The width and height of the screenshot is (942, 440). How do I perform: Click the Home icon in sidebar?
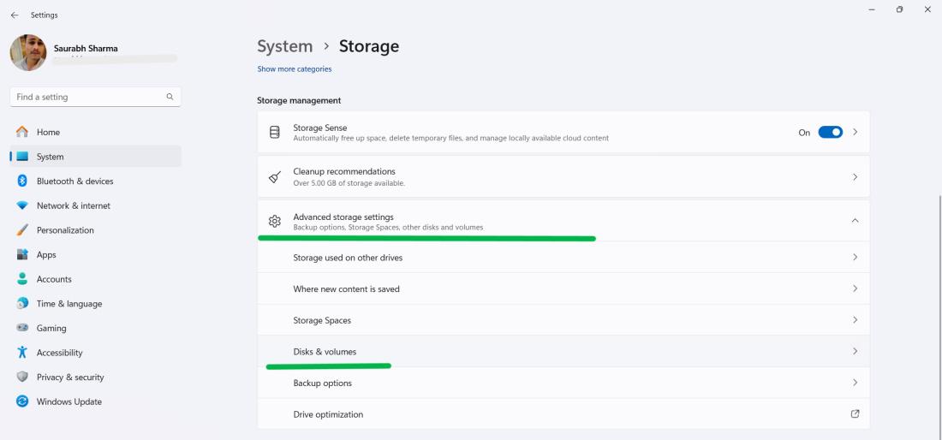pos(22,132)
